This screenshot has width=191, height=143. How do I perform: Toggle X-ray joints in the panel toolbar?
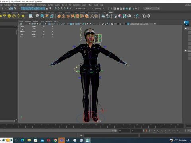pyautogui.click(x=108, y=24)
